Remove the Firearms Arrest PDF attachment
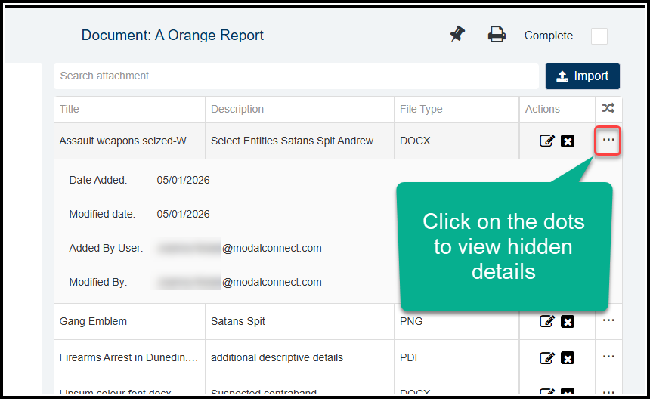Viewport: 650px width, 399px height. click(568, 357)
